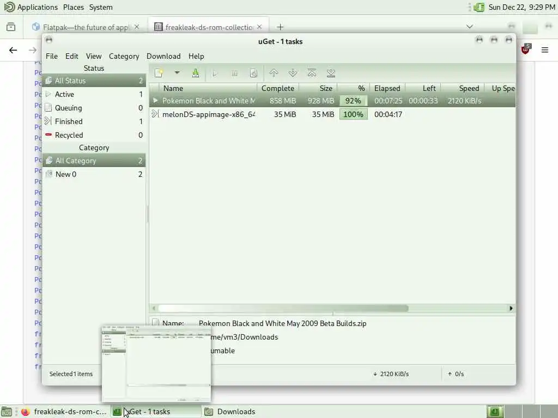This screenshot has height=418, width=558.
Task: Sort by the Elapsed column header
Action: [387, 88]
